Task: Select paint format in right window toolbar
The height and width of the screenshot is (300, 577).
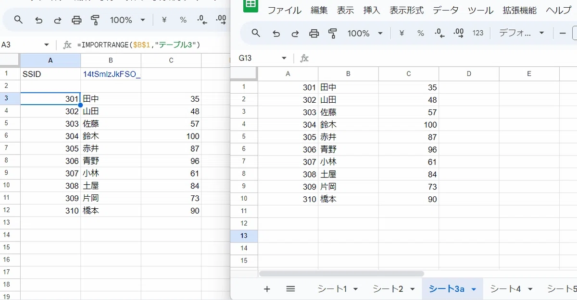Action: point(333,33)
